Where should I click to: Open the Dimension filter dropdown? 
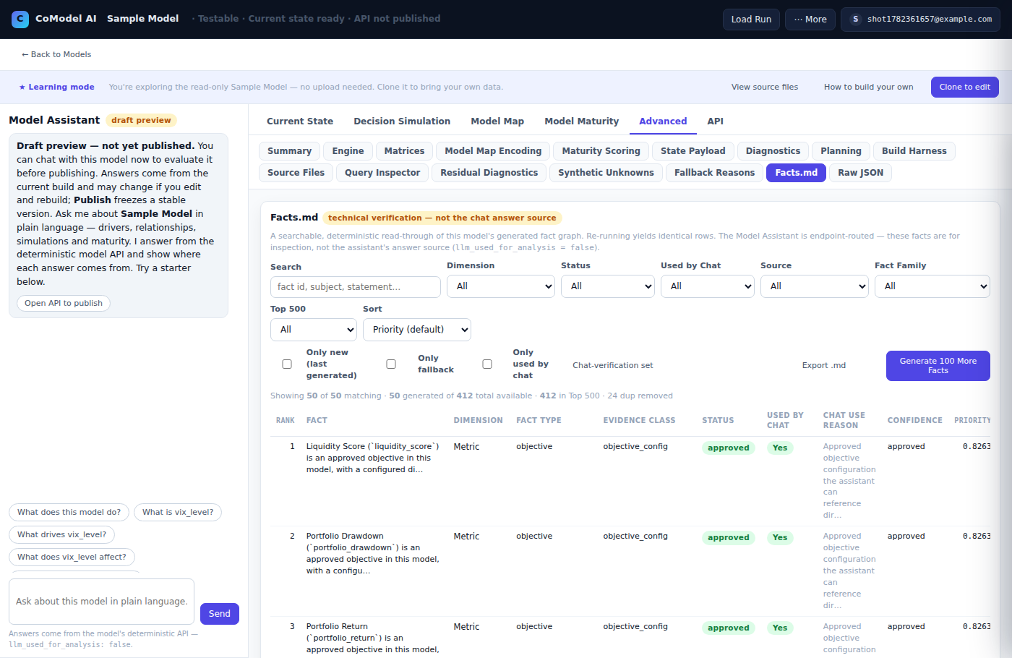click(501, 286)
